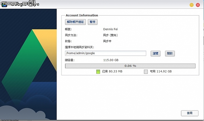Browse for a folder with 瀏覽 button
The image size is (204, 121).
(x=156, y=53)
